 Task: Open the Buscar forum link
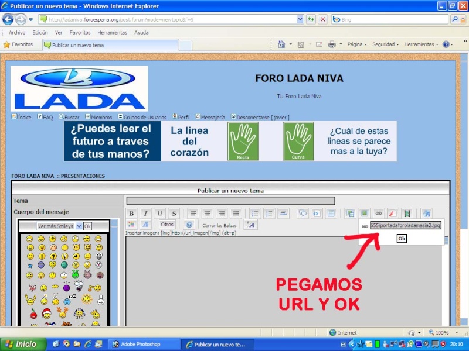click(x=69, y=117)
